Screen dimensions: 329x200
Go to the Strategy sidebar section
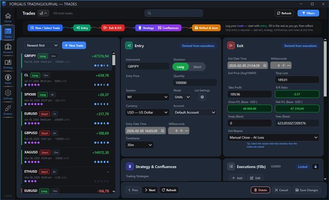tap(8, 64)
